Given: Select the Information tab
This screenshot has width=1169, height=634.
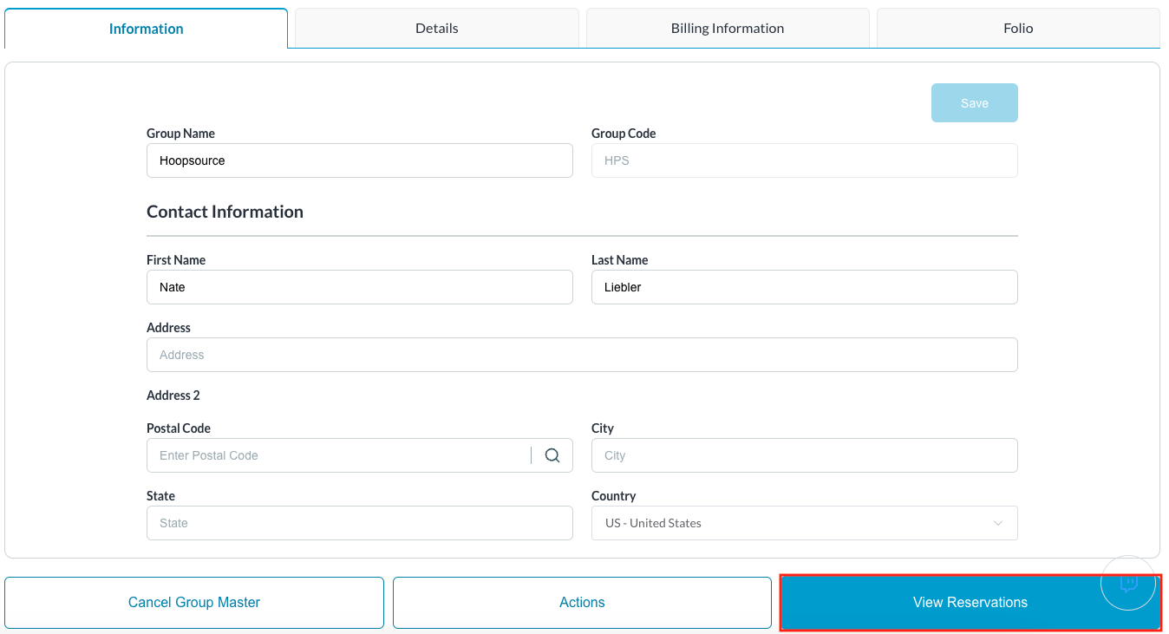Looking at the screenshot, I should pos(146,29).
